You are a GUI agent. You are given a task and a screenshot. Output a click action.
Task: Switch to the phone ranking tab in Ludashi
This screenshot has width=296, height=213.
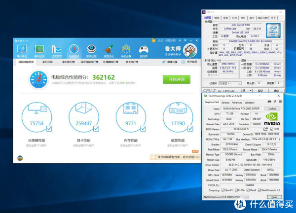pyautogui.click(x=69, y=62)
